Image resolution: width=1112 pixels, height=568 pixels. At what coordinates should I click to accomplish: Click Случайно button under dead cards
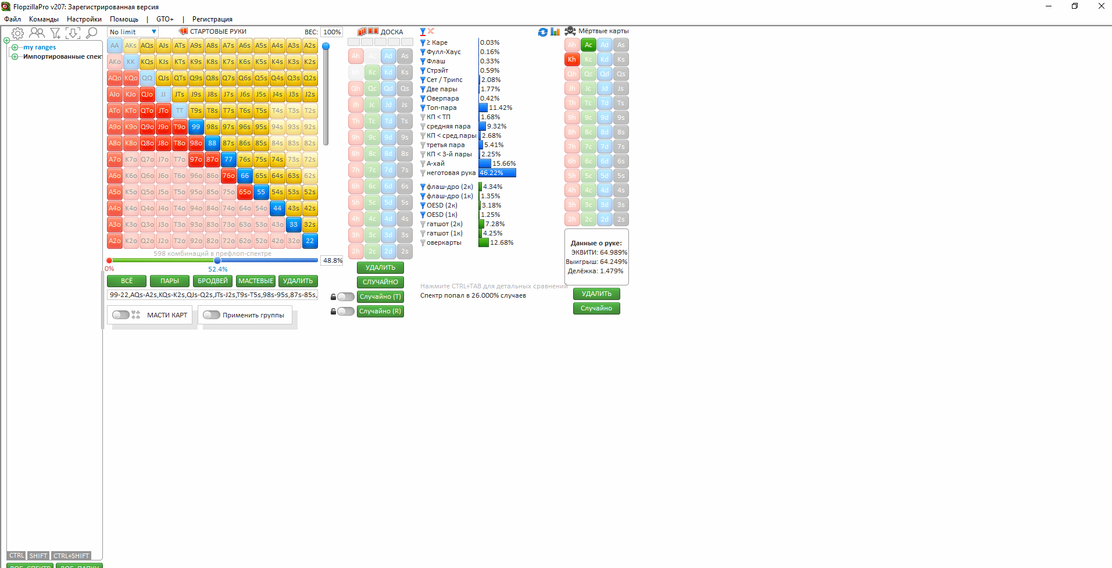click(596, 308)
